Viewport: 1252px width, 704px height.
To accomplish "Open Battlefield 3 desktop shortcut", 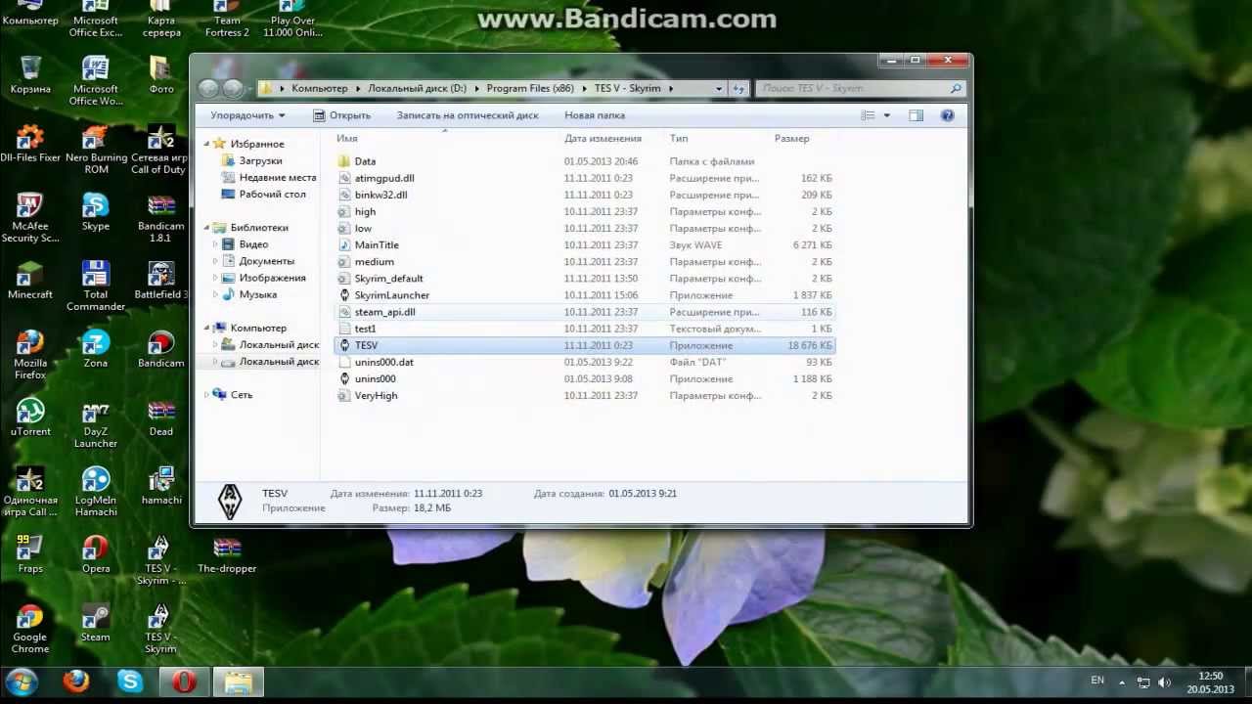I will 161,281.
